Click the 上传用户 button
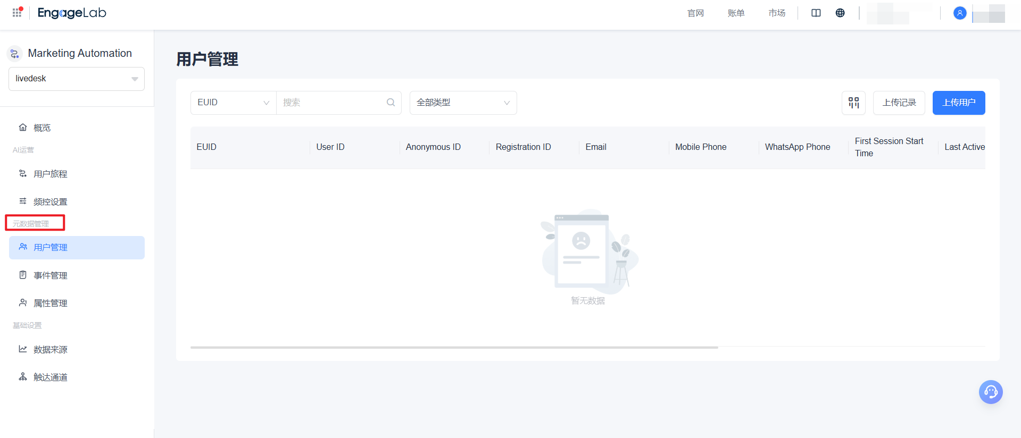The image size is (1021, 438). point(959,103)
